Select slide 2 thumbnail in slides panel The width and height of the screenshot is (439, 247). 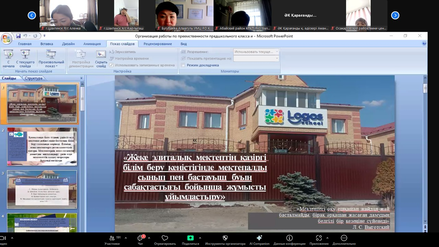coord(42,146)
